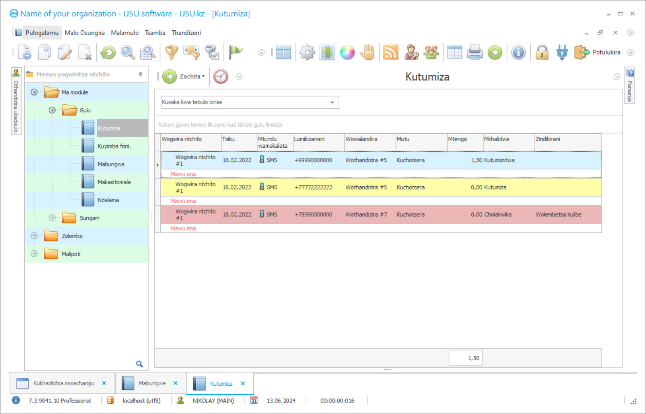The width and height of the screenshot is (646, 414).
Task: Expand the Sungani folder
Action: point(52,218)
